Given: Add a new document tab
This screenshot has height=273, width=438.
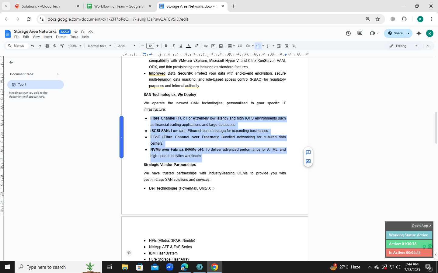Looking at the screenshot, I should point(57,74).
